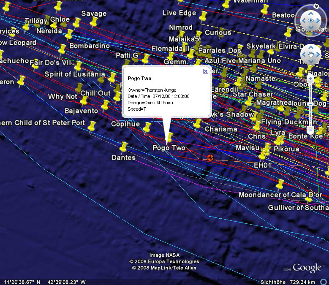Select the Pogo Two pushpin
Screen dimensions: 329x285
point(169,138)
